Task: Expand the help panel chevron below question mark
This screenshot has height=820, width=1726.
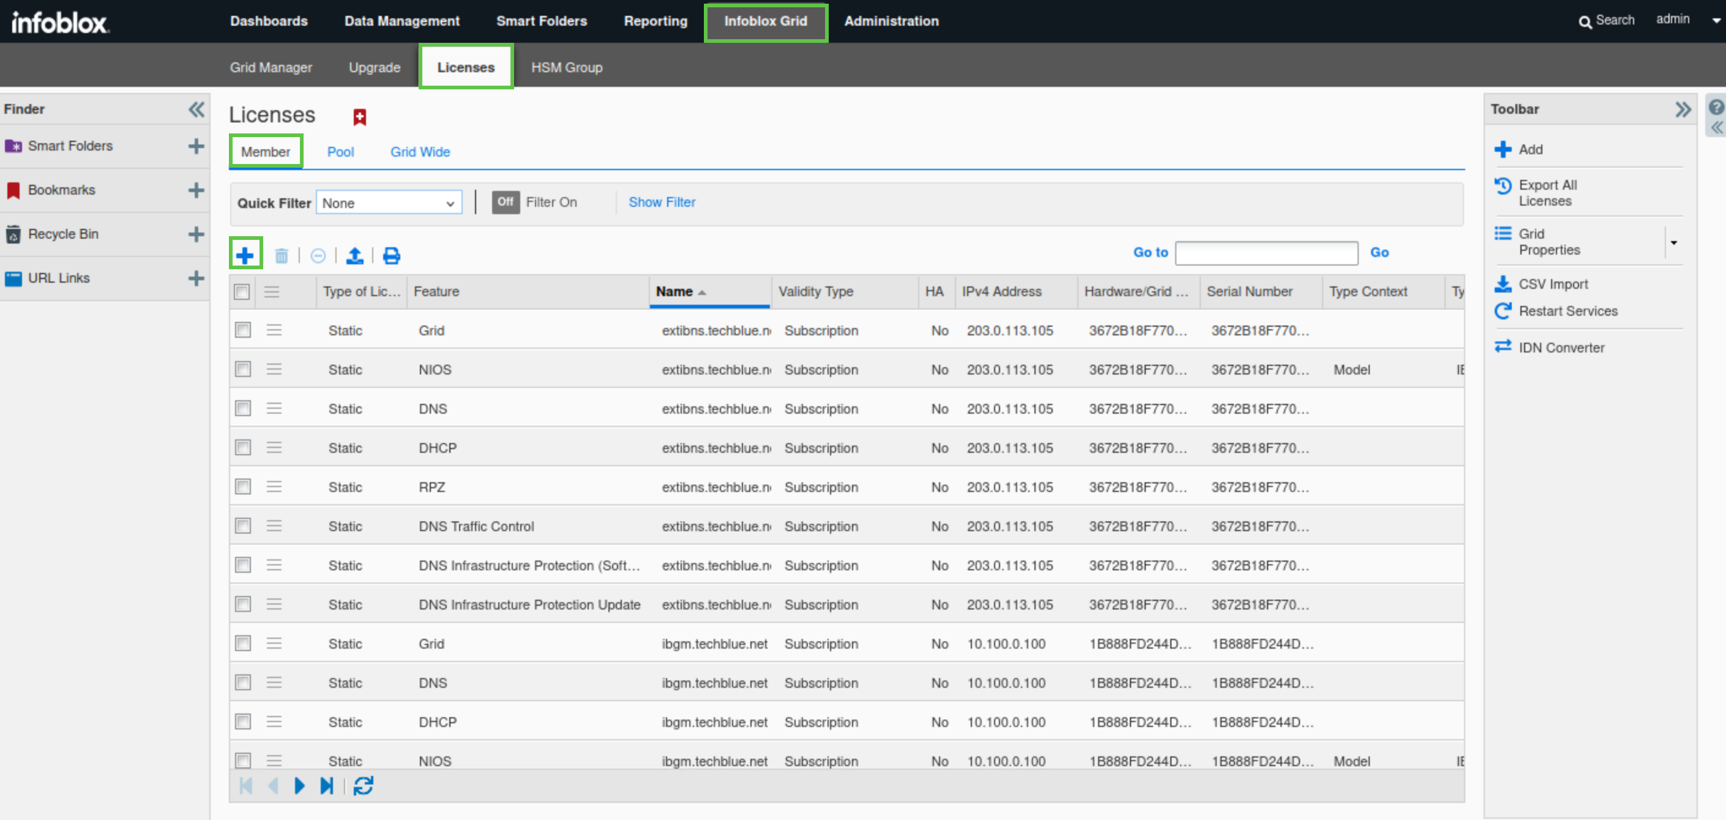Action: click(x=1716, y=128)
